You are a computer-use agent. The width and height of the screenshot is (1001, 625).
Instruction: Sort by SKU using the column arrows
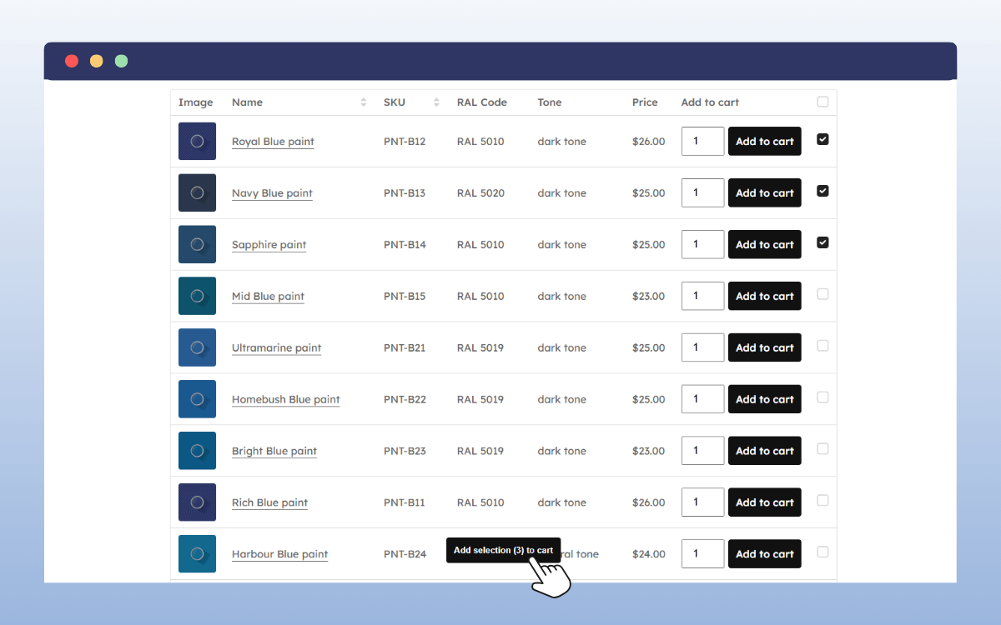[436, 102]
